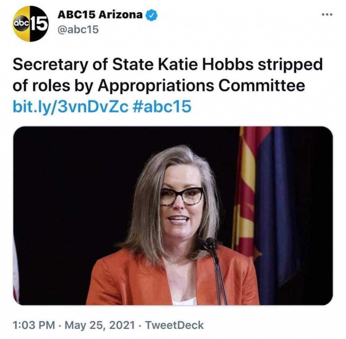The width and height of the screenshot is (346, 339).
Task: Open the attached news photo
Action: [173, 216]
